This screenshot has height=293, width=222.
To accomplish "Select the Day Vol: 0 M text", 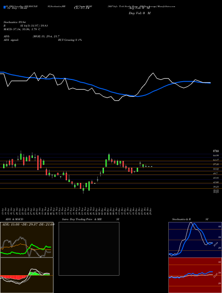I will [x=139, y=13].
